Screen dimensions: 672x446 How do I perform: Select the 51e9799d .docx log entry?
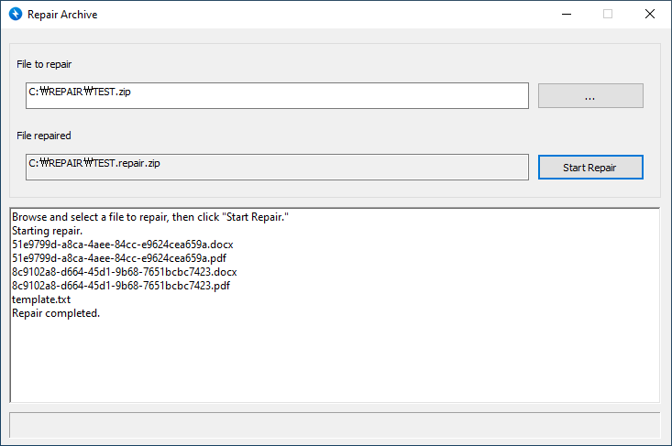(124, 245)
